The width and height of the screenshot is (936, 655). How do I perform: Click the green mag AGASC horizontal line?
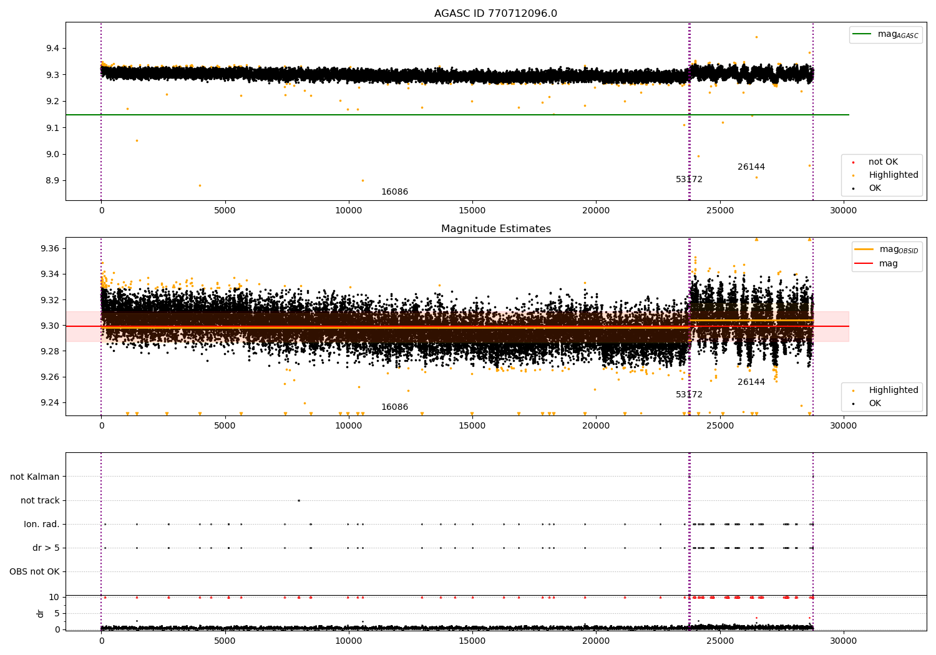click(x=457, y=115)
